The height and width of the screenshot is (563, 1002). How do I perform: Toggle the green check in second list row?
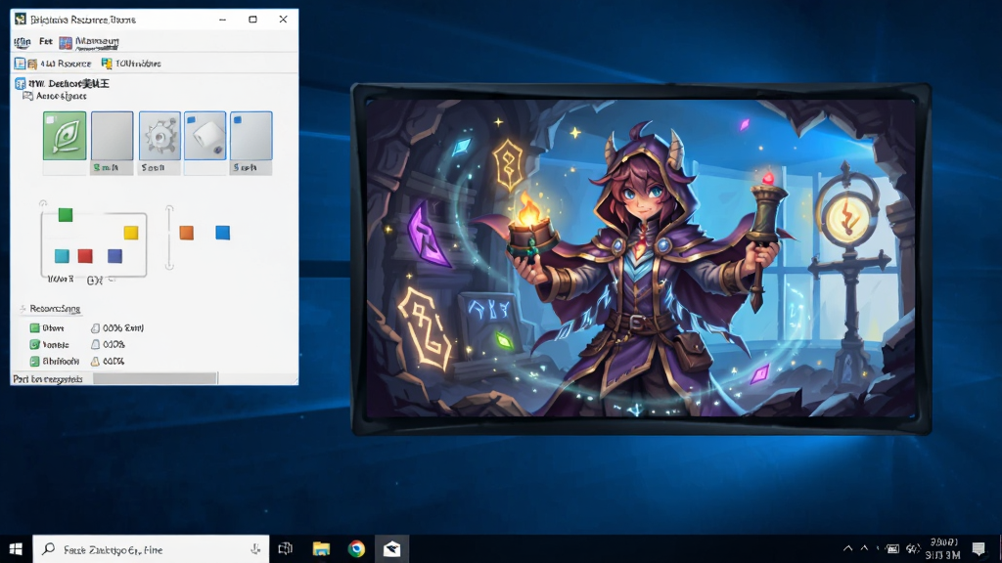click(34, 345)
